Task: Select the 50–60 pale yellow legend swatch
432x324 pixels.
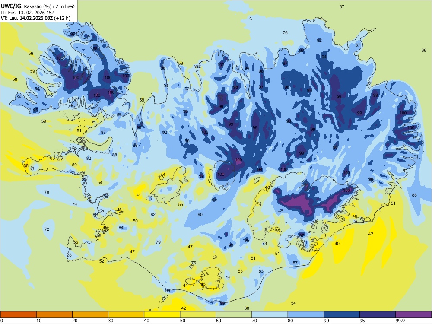Action: point(198,314)
